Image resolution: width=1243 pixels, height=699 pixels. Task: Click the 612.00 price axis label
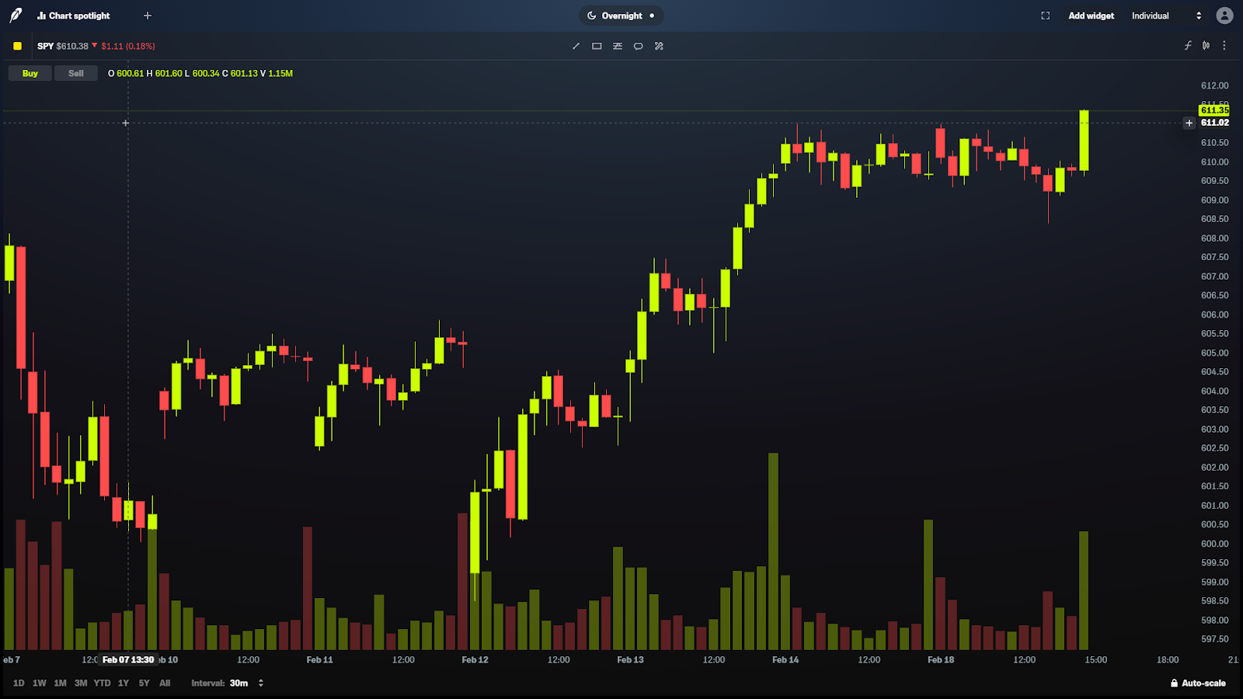pyautogui.click(x=1214, y=85)
